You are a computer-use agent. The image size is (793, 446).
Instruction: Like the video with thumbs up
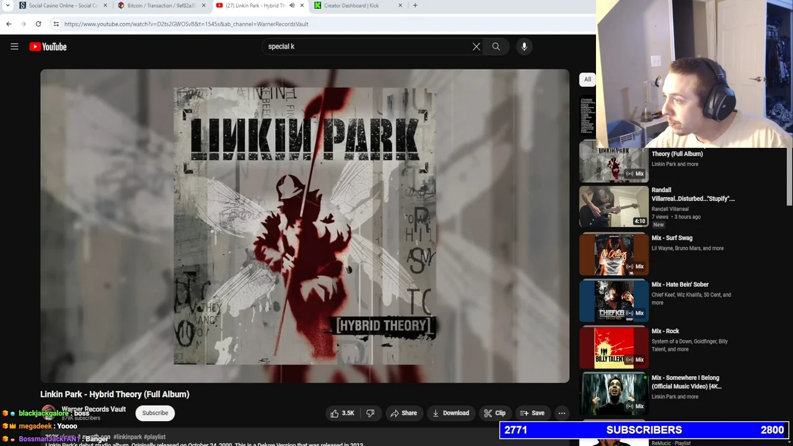pos(342,413)
